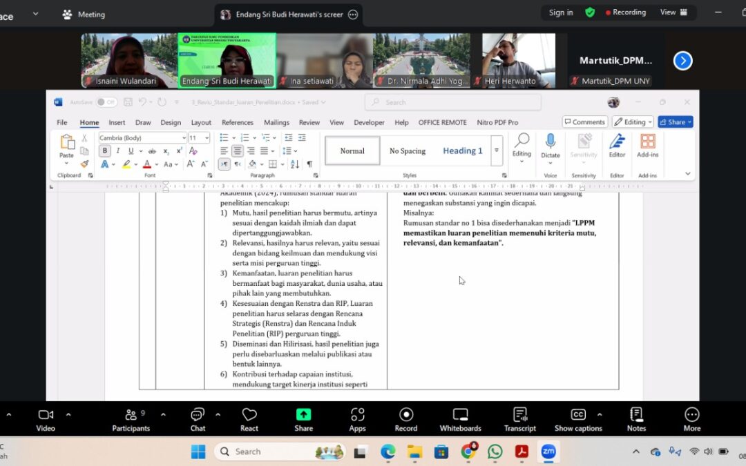
Task: Select Heri Herwanto's video thumbnail
Action: (x=519, y=61)
